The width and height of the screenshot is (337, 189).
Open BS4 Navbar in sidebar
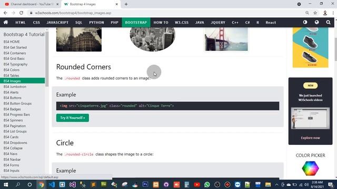(x=12, y=160)
